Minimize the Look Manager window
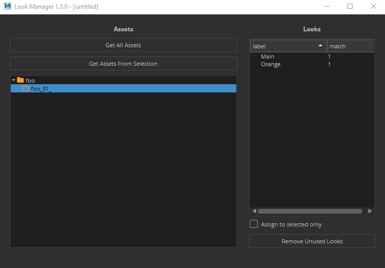Screen dimensions: 385x268 pos(327,6)
